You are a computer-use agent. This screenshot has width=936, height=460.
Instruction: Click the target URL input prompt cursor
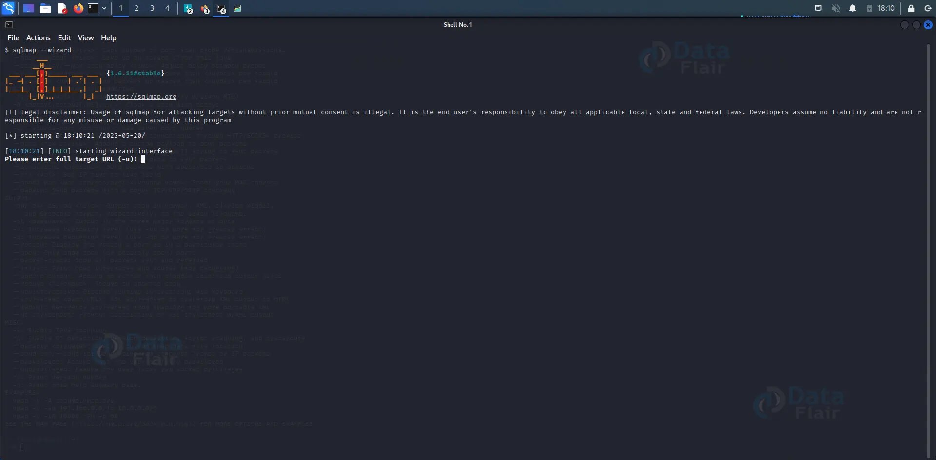click(x=143, y=159)
